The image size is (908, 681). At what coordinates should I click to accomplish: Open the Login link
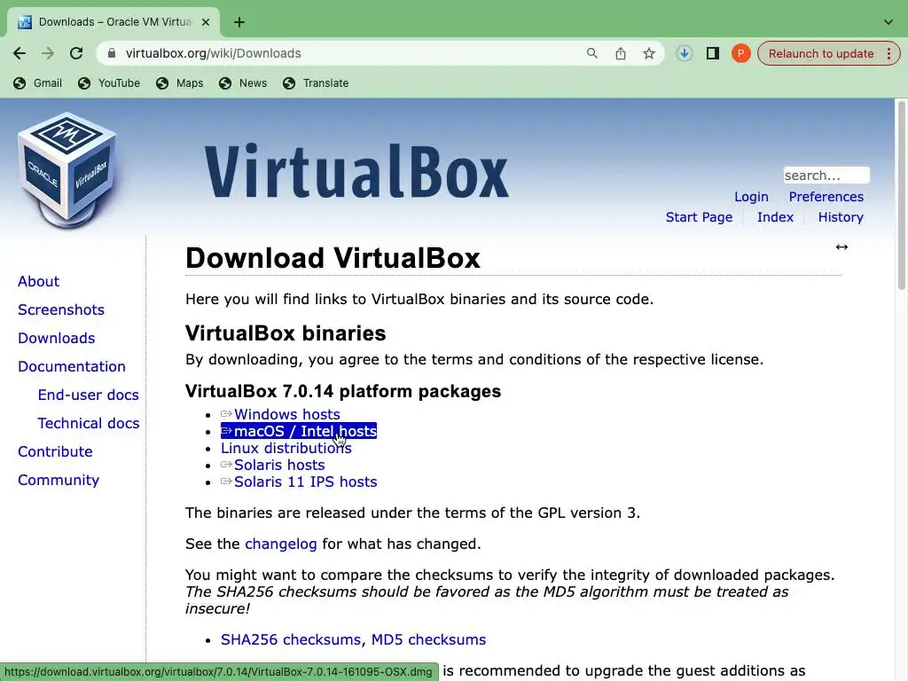pos(751,197)
